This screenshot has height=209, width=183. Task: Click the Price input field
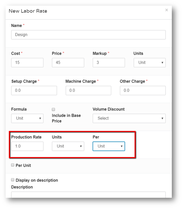pos(68,63)
